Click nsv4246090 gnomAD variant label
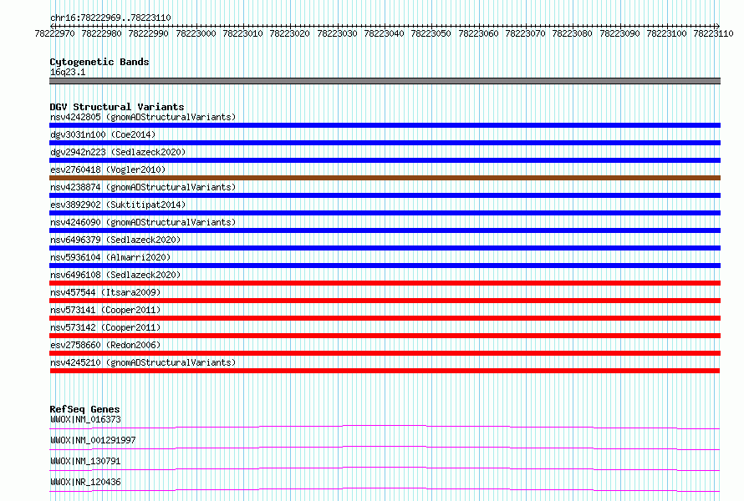The height and width of the screenshot is (501, 744). click(x=143, y=222)
